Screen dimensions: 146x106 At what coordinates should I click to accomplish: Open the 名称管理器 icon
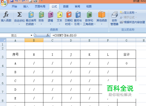click(x=114, y=15)
